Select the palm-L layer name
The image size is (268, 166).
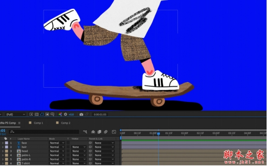(26, 155)
